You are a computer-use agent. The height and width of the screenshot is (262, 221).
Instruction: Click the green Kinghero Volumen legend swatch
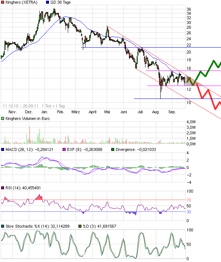(x=3, y=118)
